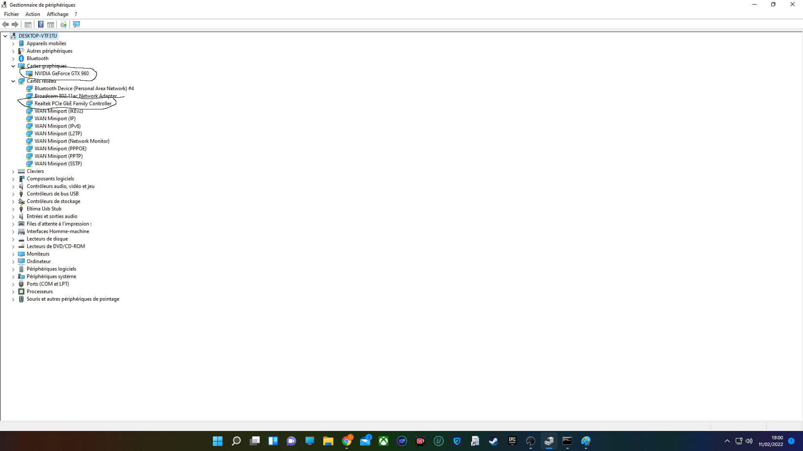Select WAN Miniport (L2TP) entry
This screenshot has height=451, width=803.
pyautogui.click(x=58, y=134)
